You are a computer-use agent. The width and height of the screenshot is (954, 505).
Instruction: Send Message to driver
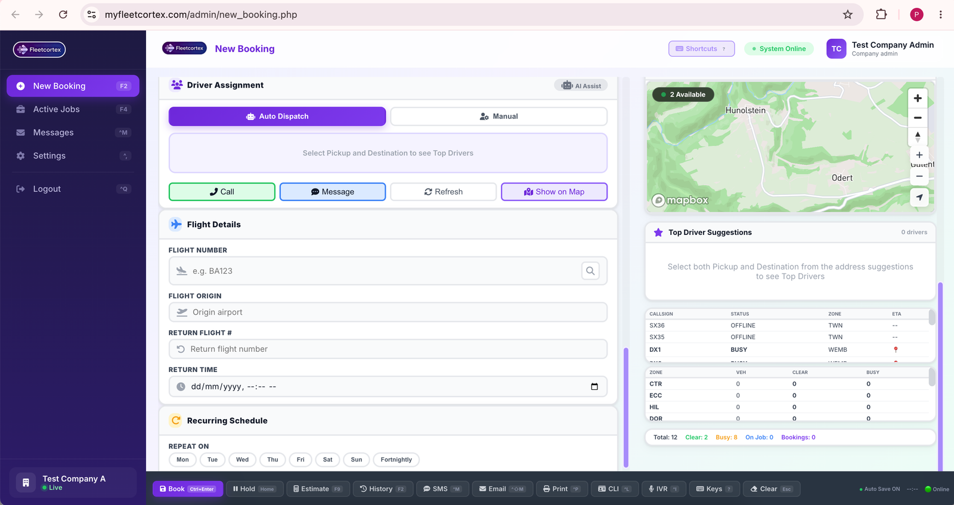(333, 192)
